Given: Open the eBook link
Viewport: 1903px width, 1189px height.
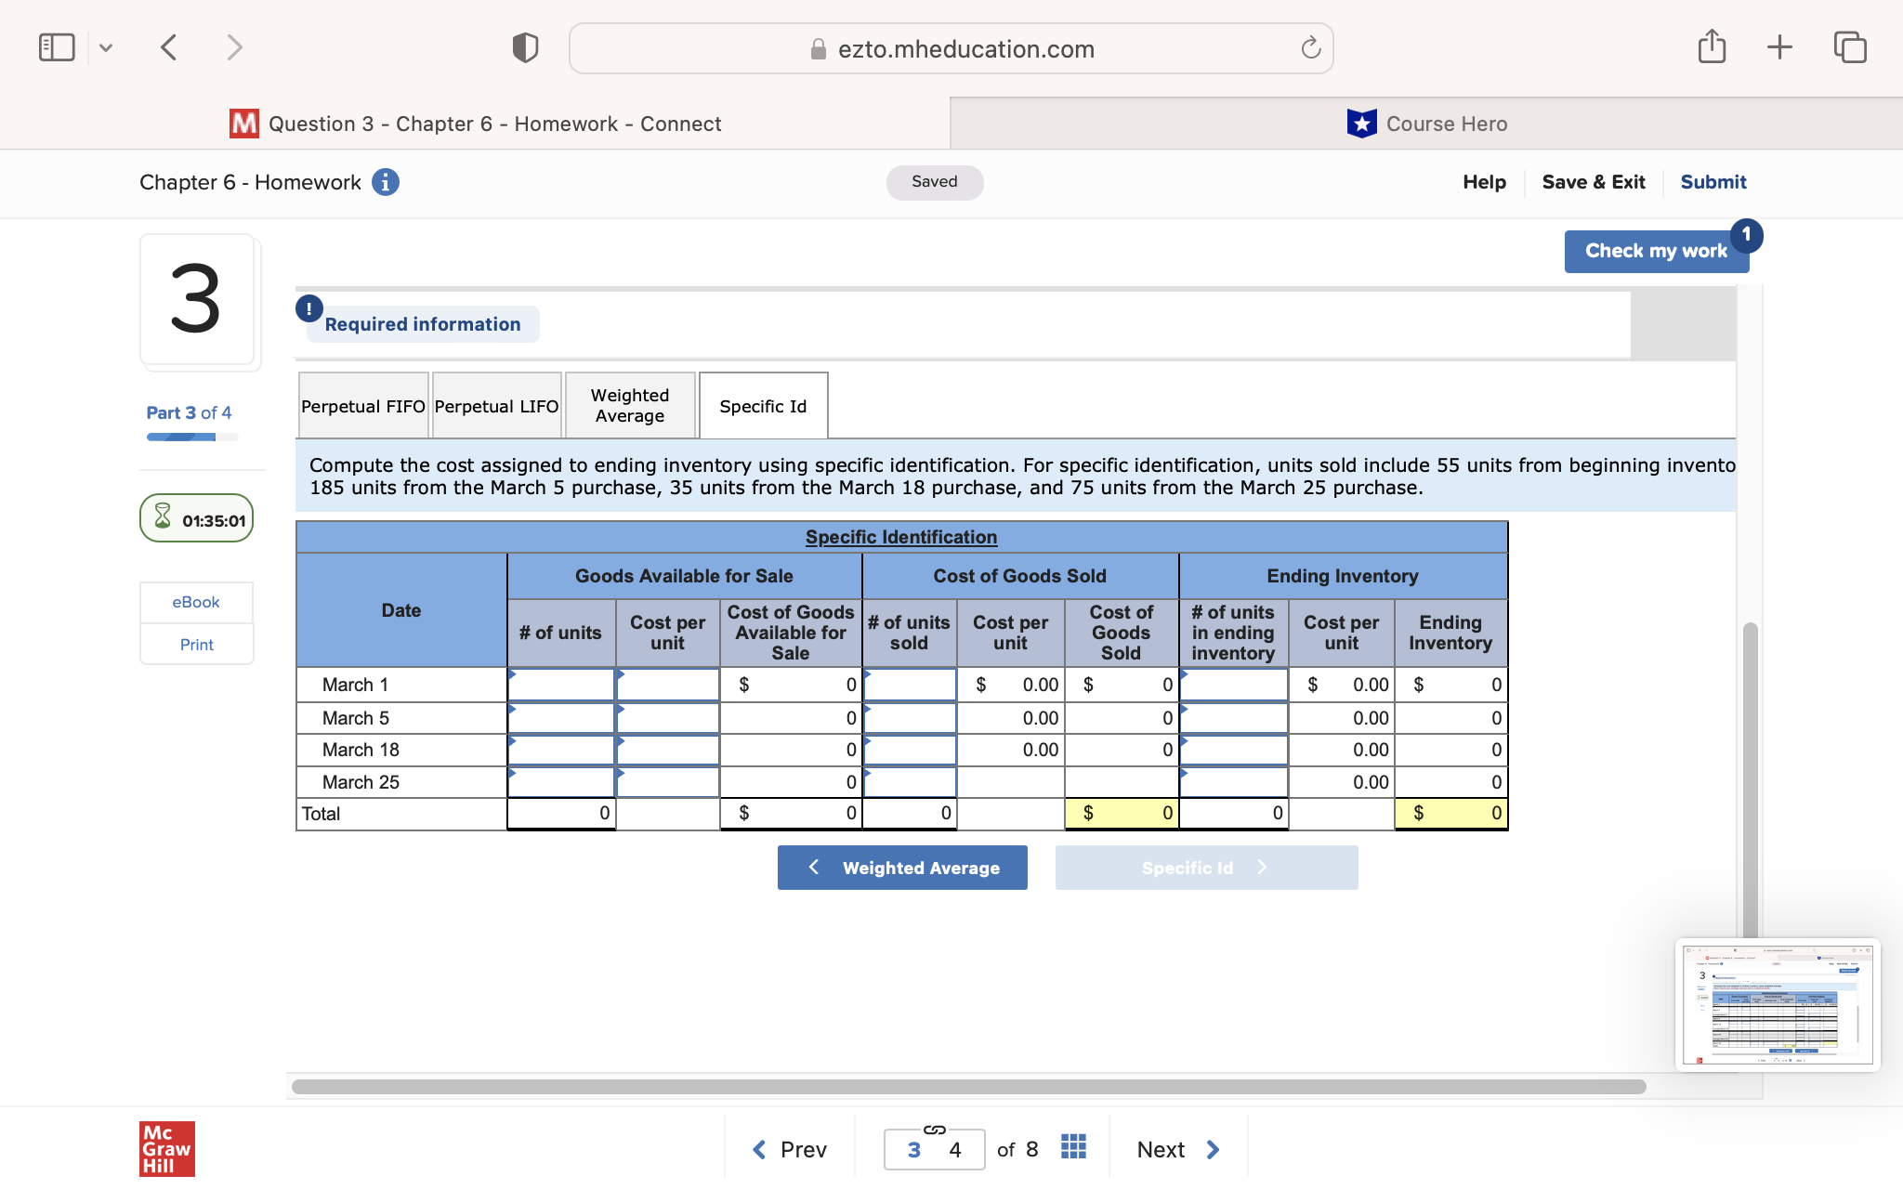Looking at the screenshot, I should 196,602.
